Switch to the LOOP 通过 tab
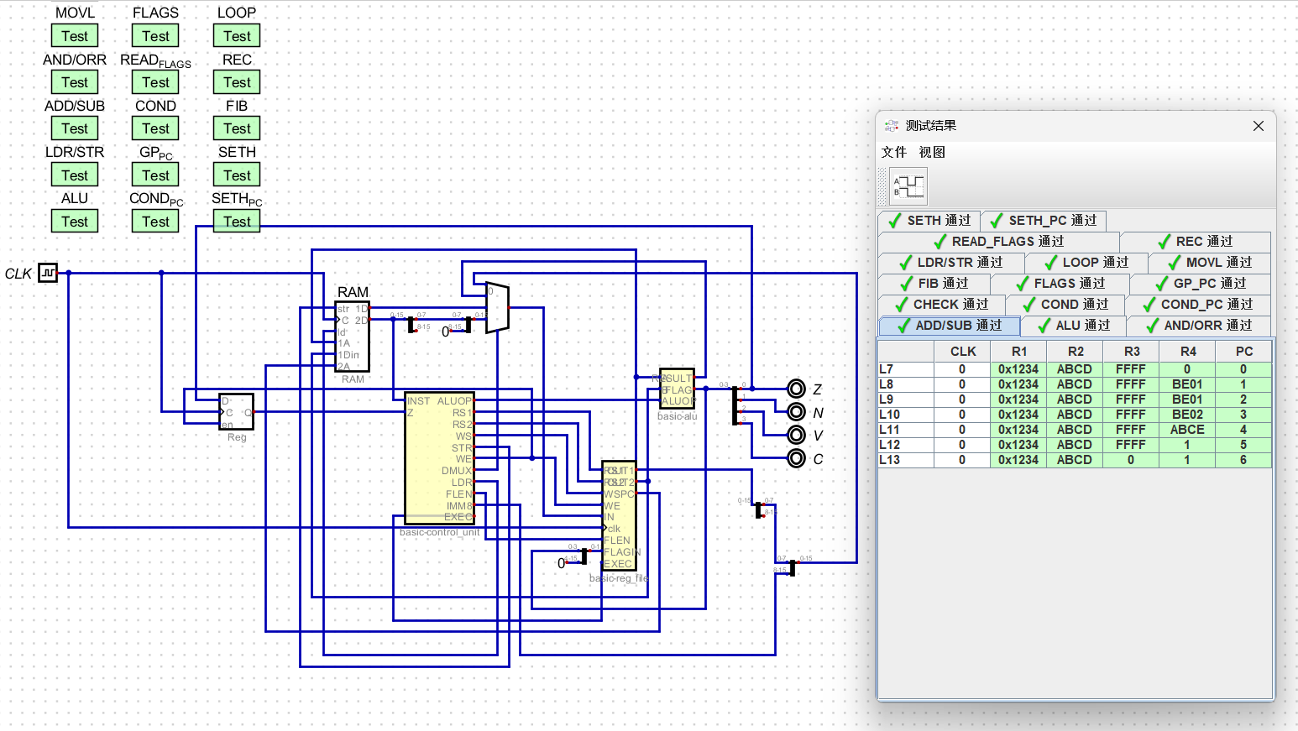This screenshot has width=1298, height=731. (1086, 263)
